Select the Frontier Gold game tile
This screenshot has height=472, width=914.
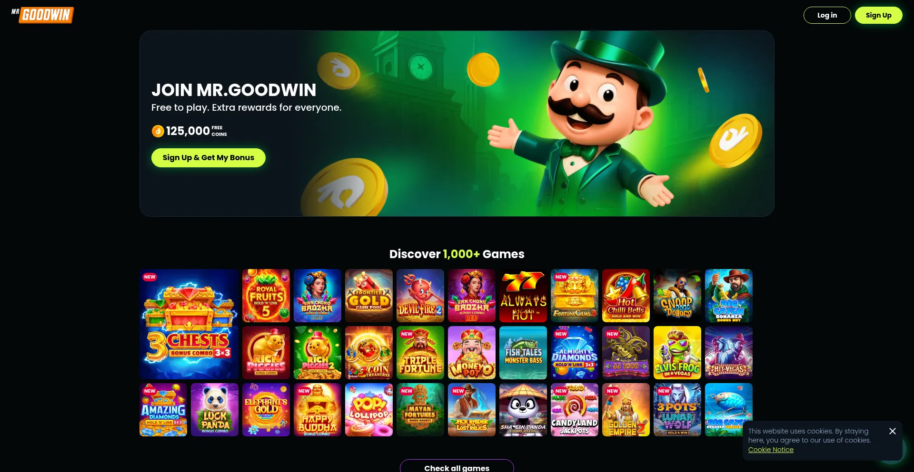click(x=369, y=296)
